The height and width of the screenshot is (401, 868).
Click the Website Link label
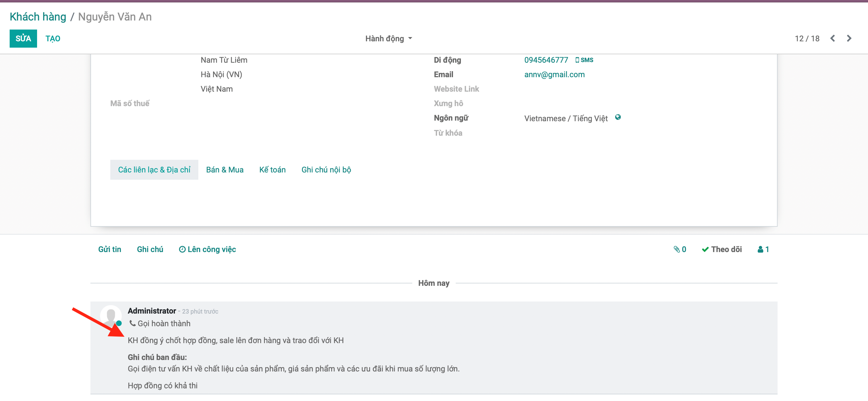[x=456, y=89]
